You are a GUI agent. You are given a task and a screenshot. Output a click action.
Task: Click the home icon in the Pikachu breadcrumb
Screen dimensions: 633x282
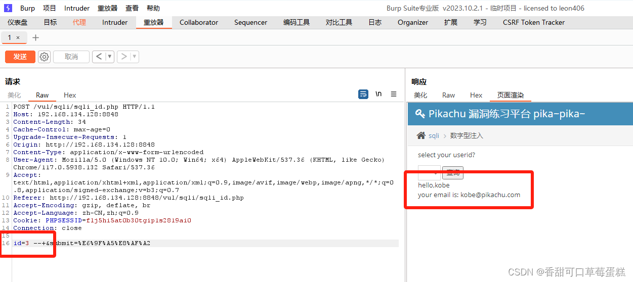[x=421, y=135]
